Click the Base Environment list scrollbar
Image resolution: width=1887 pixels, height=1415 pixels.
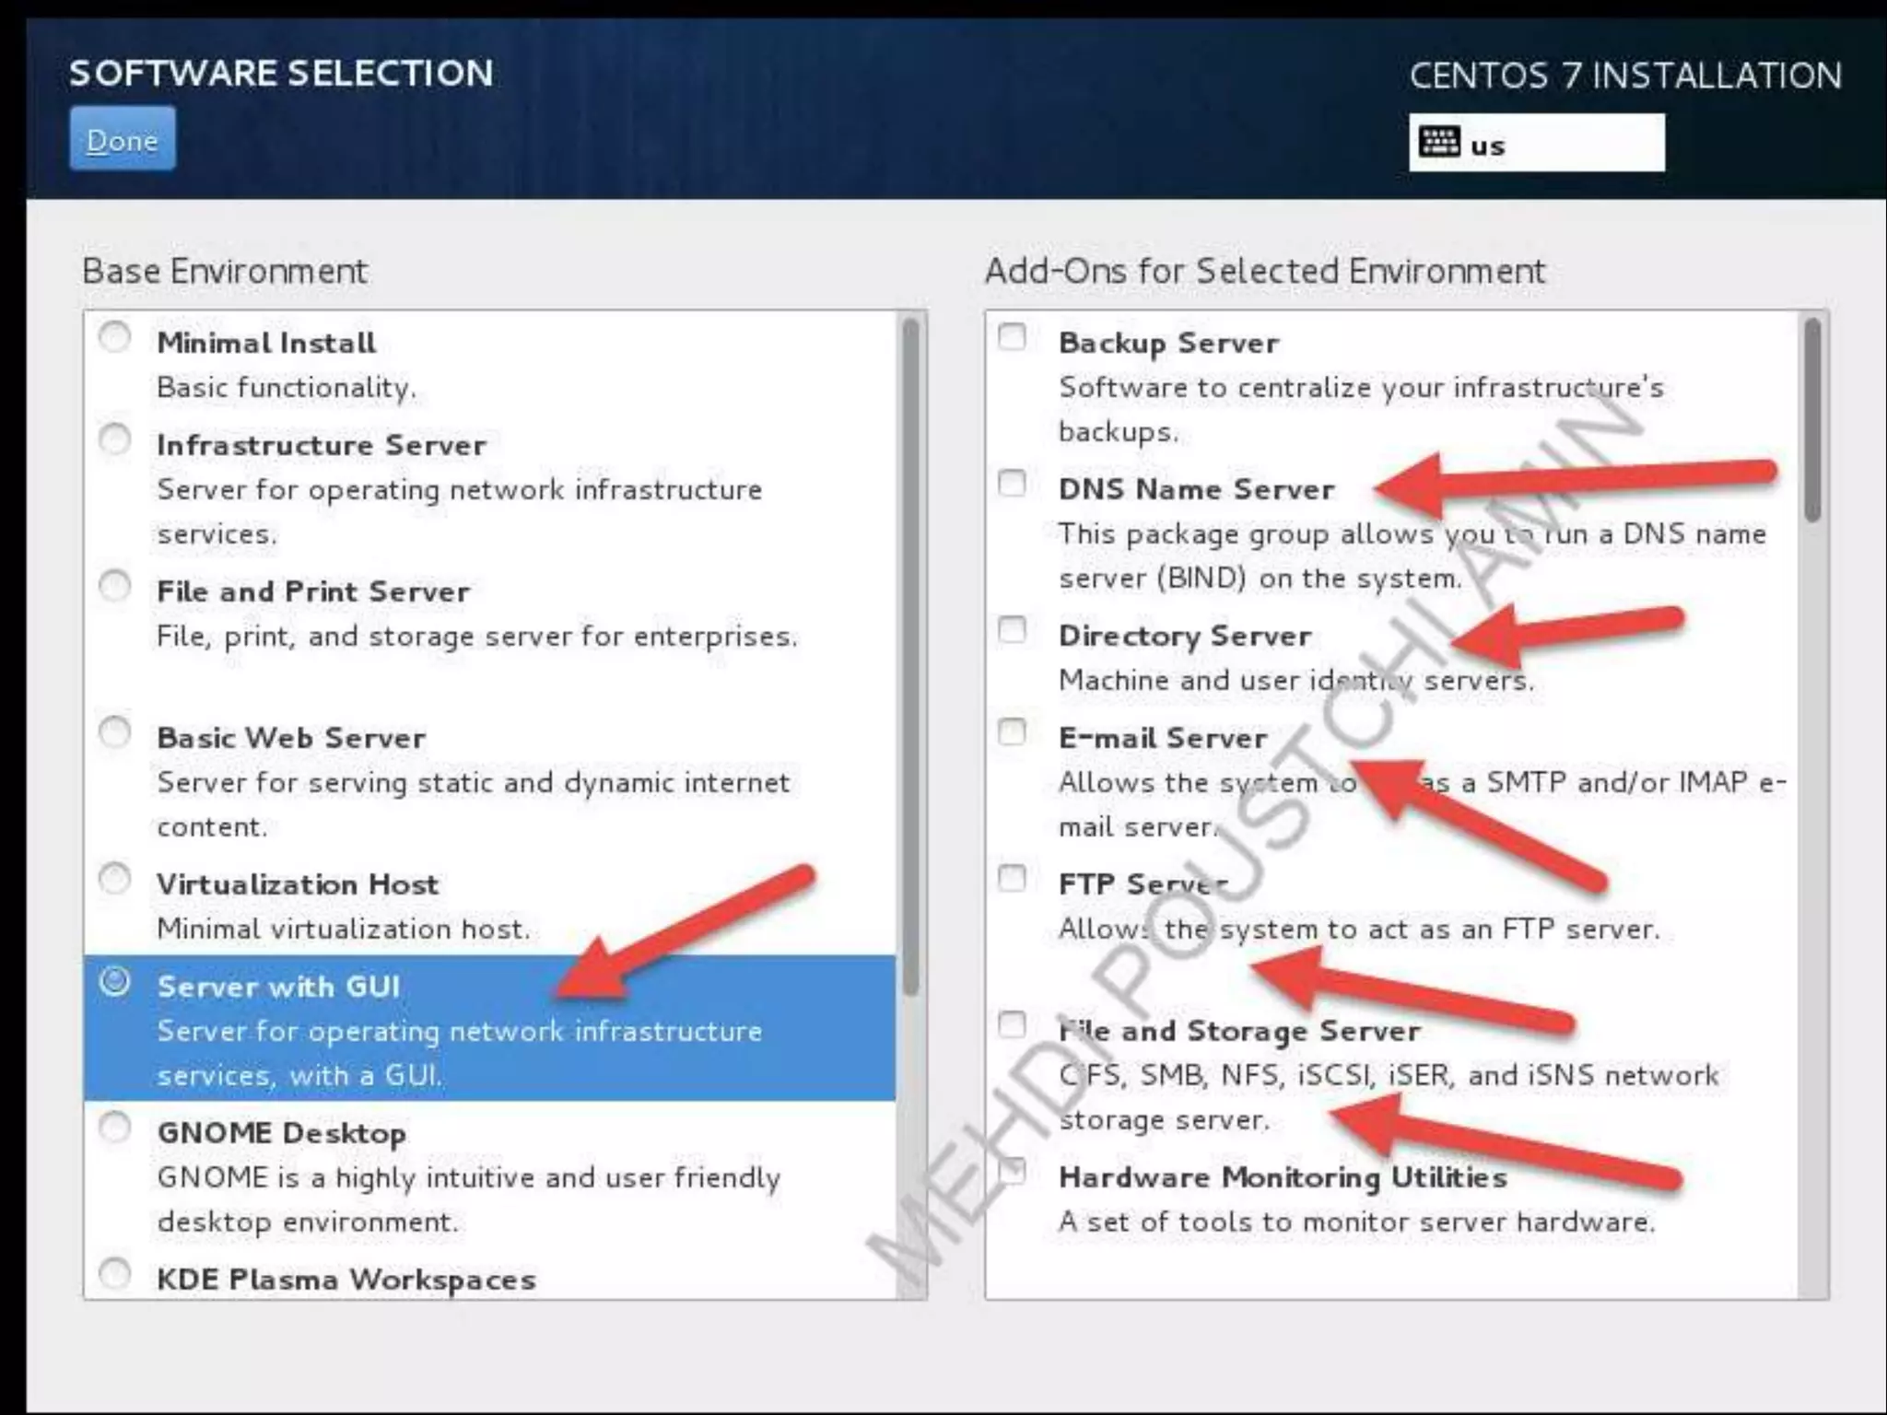click(910, 656)
